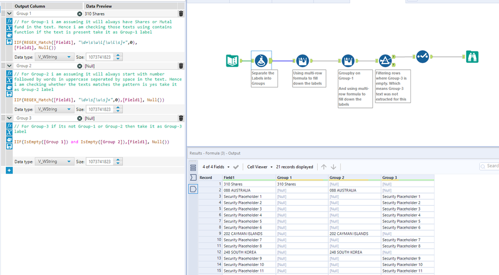Viewport: 499px width, 275px height.
Task: Clear the Group 1 output column name
Action: tap(80, 14)
